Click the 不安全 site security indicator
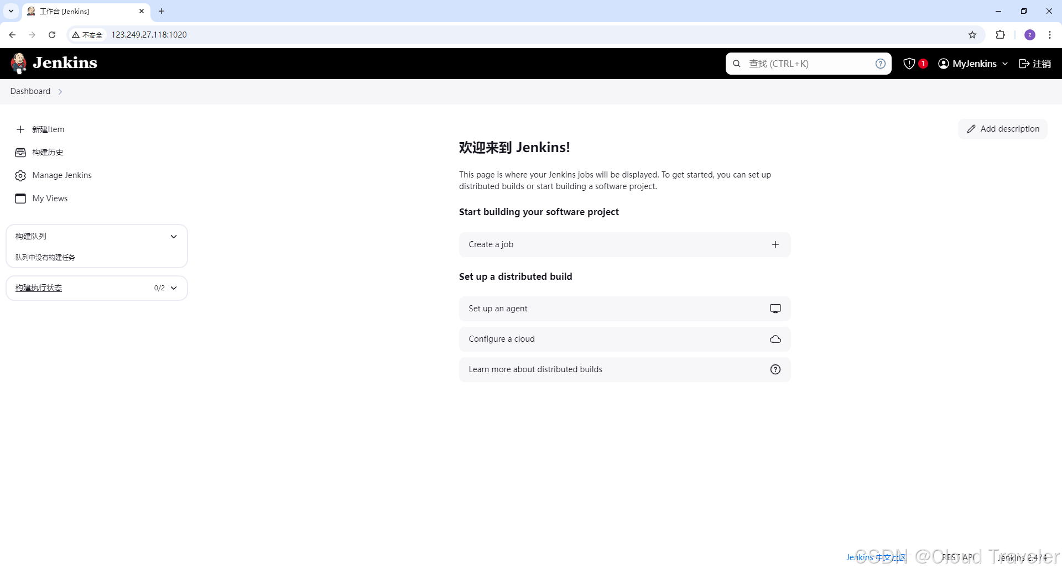 click(x=87, y=35)
